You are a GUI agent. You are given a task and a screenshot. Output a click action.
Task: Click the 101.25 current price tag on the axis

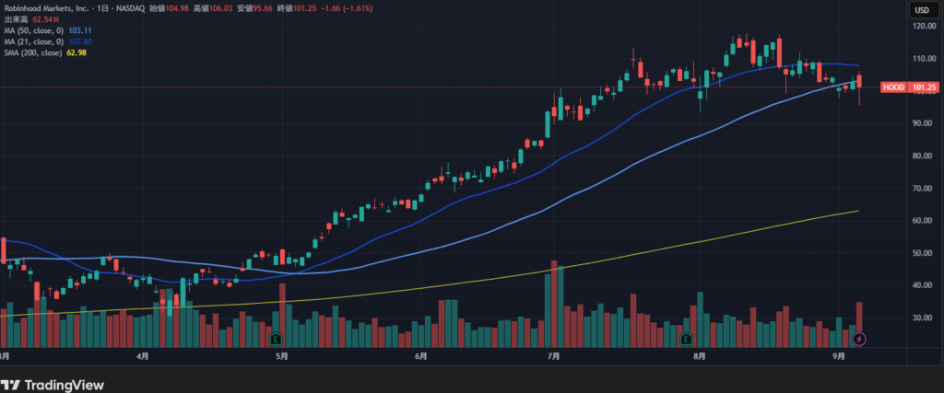[924, 87]
